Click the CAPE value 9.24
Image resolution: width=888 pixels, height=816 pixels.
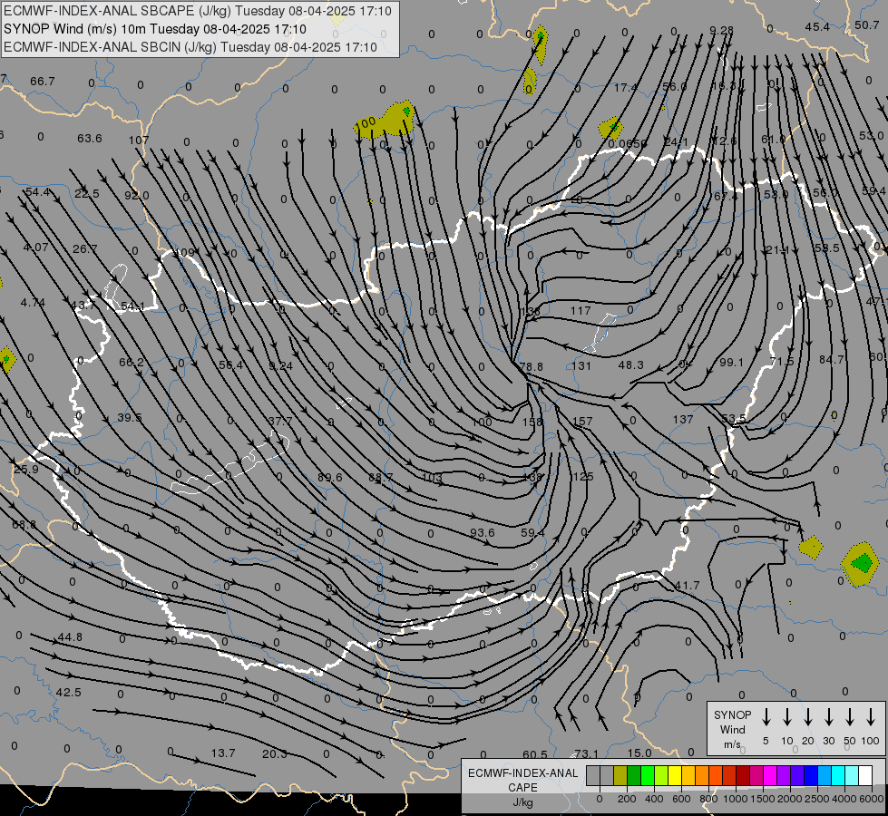tap(281, 365)
